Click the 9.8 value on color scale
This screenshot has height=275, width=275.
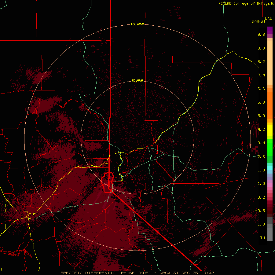pyautogui.click(x=261, y=34)
